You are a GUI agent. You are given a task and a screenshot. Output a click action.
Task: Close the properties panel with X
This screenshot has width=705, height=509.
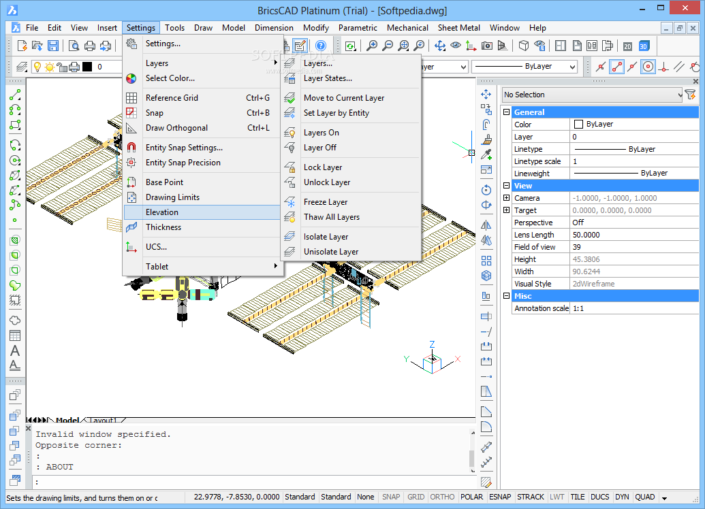[695, 81]
